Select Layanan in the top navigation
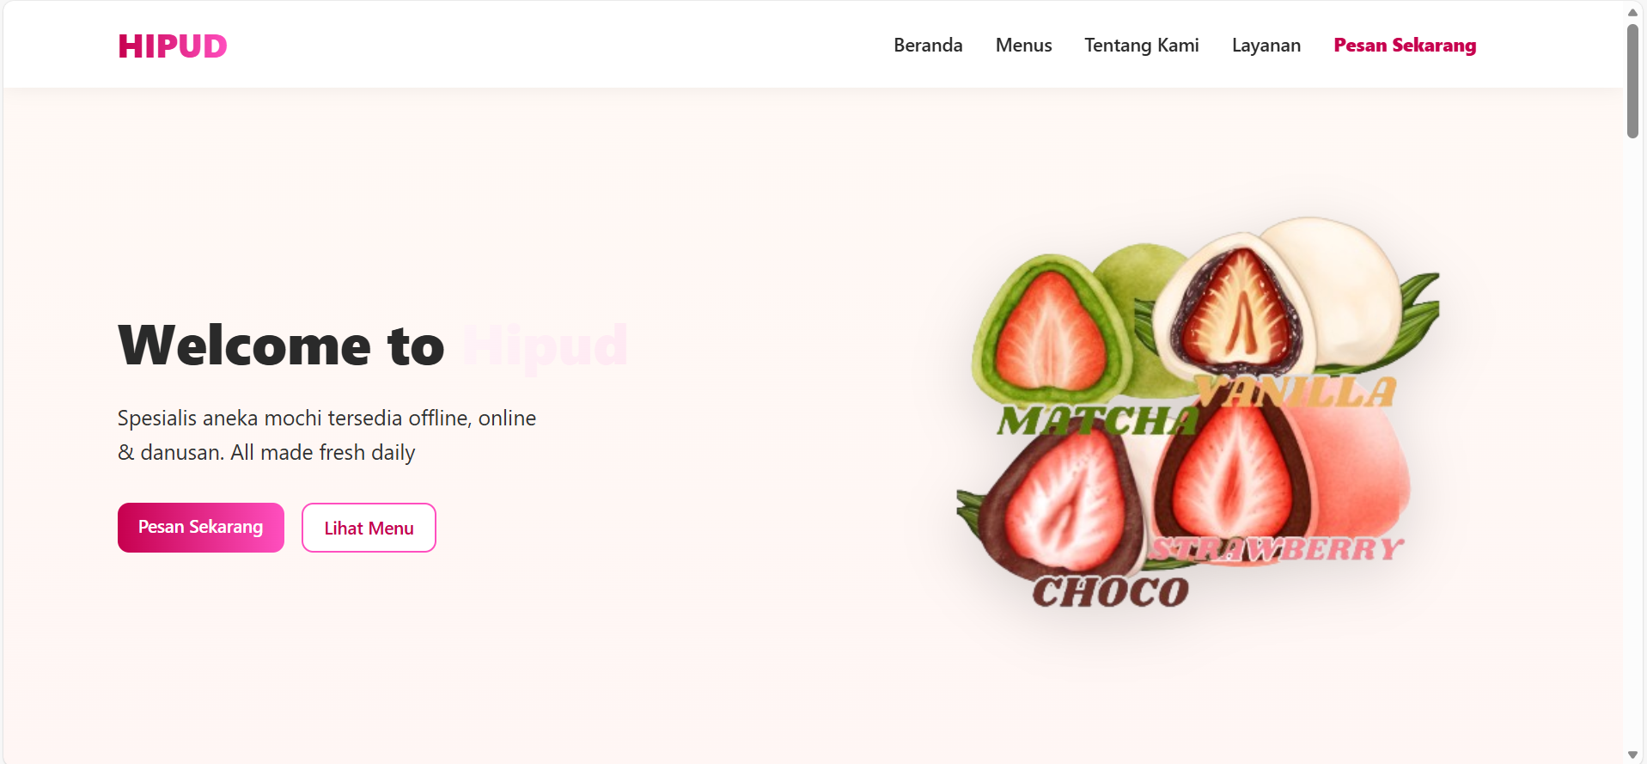 [x=1266, y=46]
